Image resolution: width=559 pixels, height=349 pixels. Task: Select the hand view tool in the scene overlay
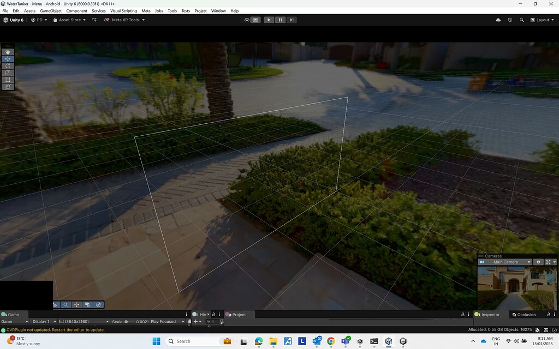[8, 52]
